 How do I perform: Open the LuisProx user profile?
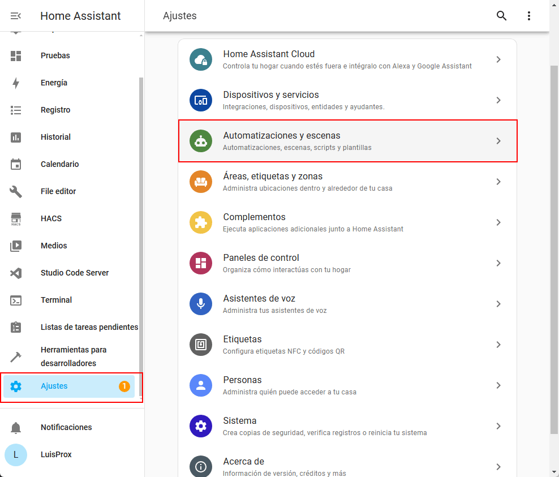click(55, 455)
